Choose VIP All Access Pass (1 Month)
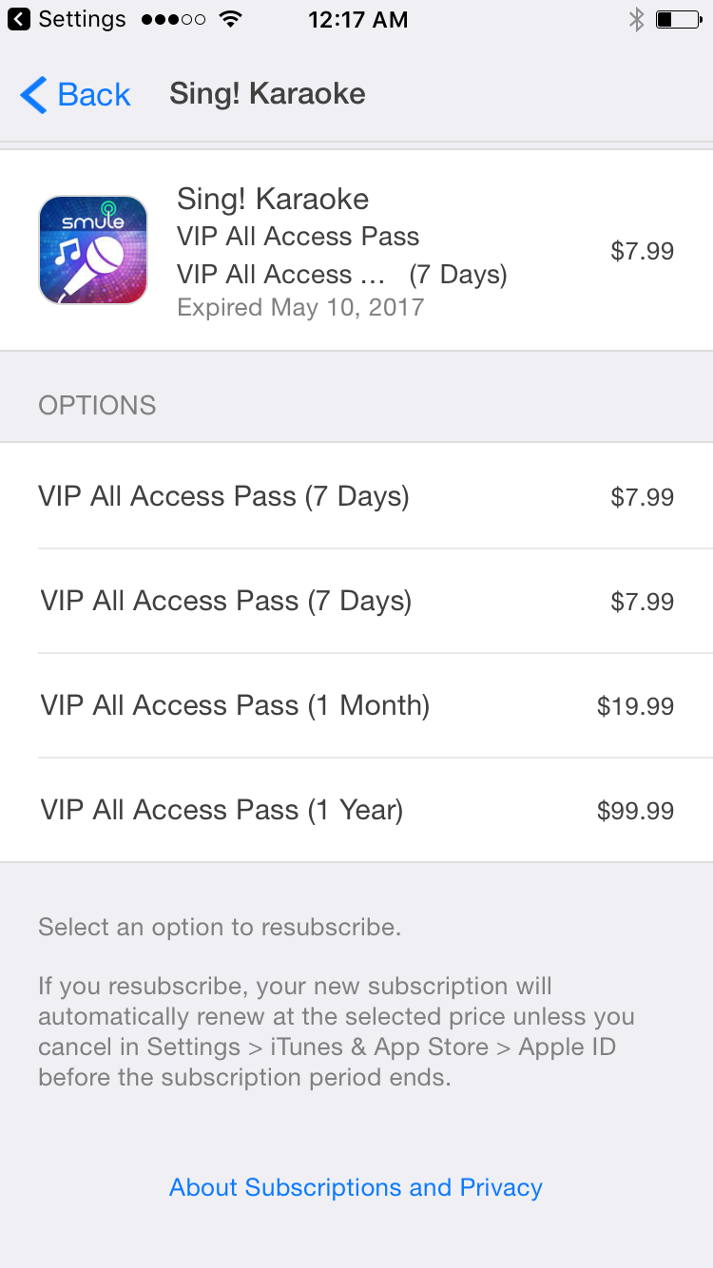This screenshot has height=1268, width=713. coord(356,705)
